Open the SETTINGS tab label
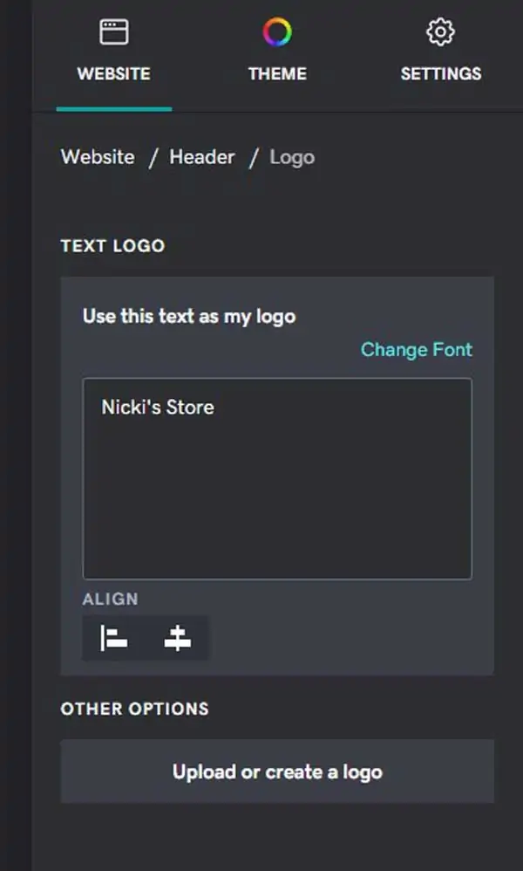 441,74
